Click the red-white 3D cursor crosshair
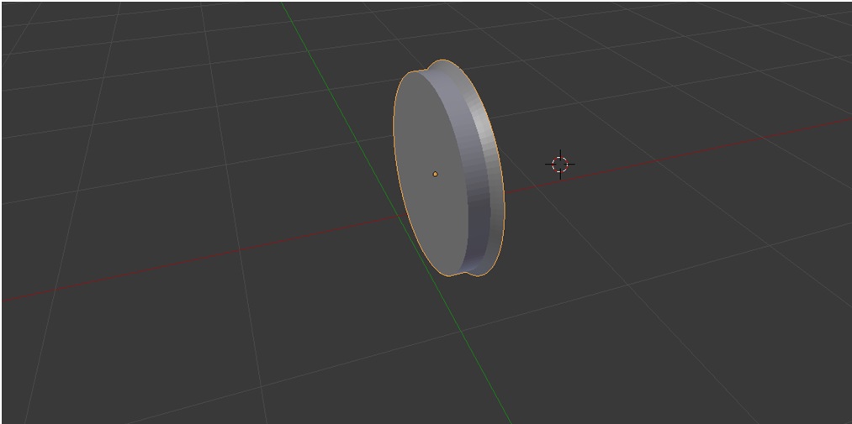852x424 pixels. coord(559,165)
